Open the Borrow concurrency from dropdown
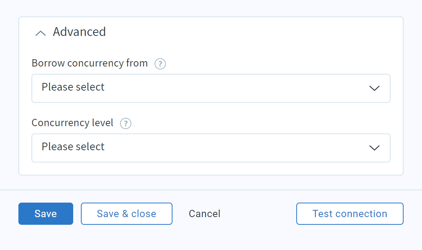 211,88
